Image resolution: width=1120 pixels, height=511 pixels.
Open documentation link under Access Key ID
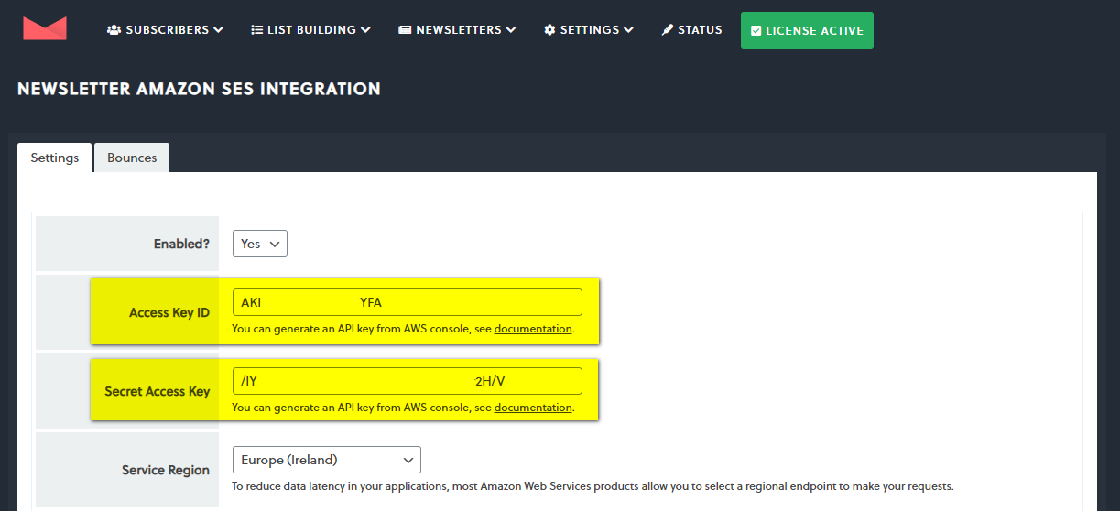point(533,329)
